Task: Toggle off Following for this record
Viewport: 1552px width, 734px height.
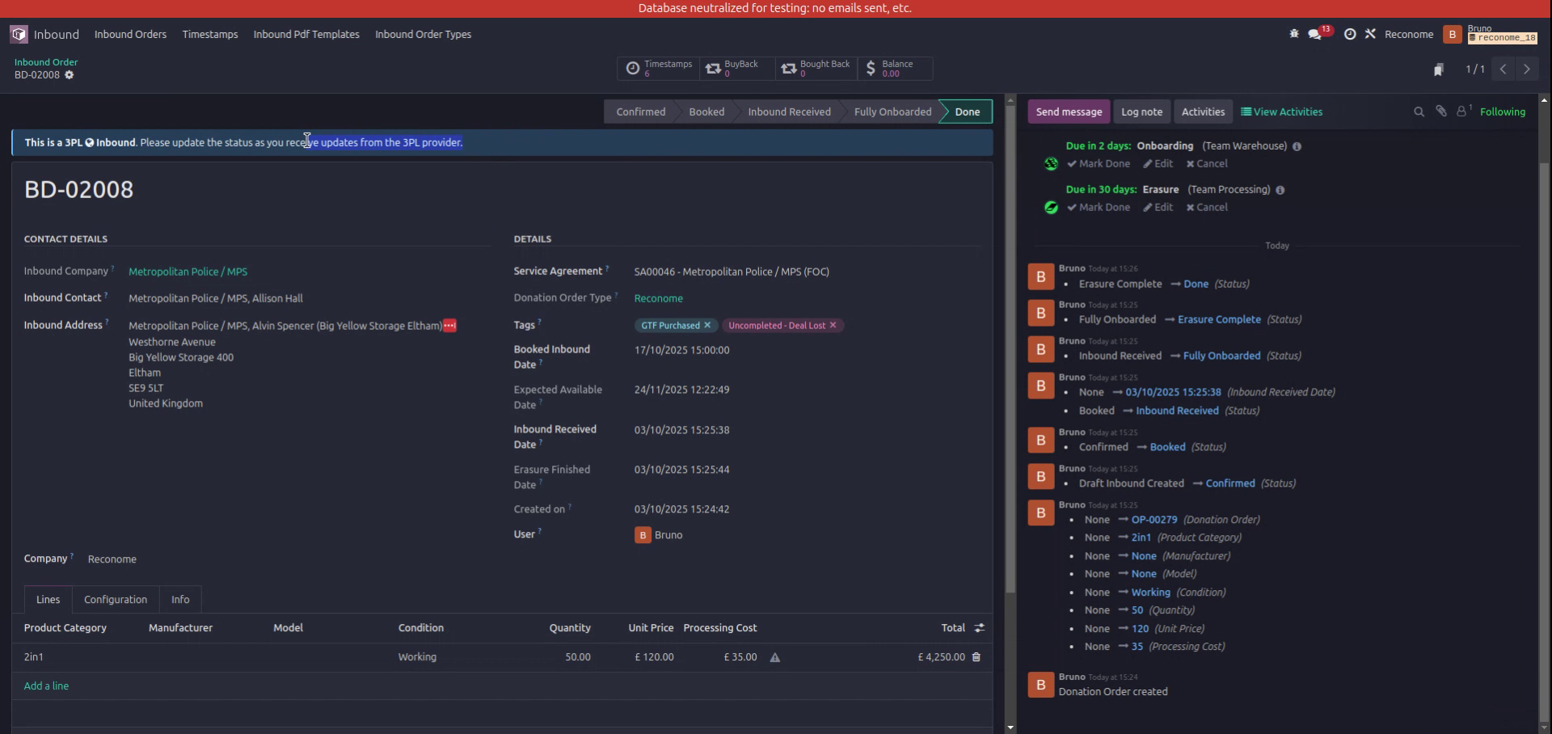Action: click(1503, 112)
